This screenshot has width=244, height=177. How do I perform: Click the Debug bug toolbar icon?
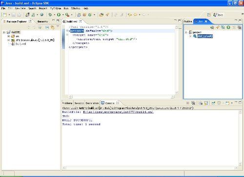click(50, 15)
